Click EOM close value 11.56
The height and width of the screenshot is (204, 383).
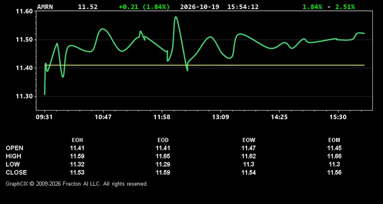334,172
